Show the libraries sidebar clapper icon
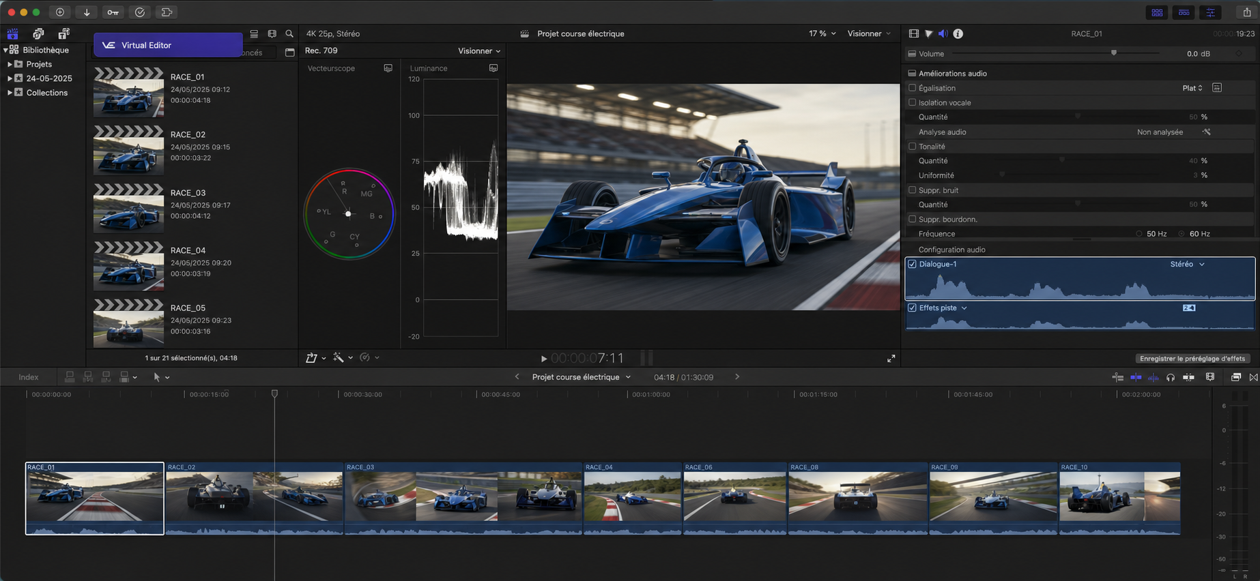The width and height of the screenshot is (1260, 581). 13,33
